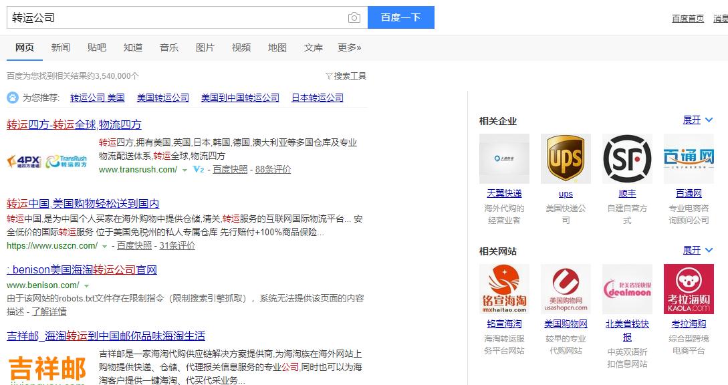Click the 顺丰 SF logo

[x=627, y=158]
